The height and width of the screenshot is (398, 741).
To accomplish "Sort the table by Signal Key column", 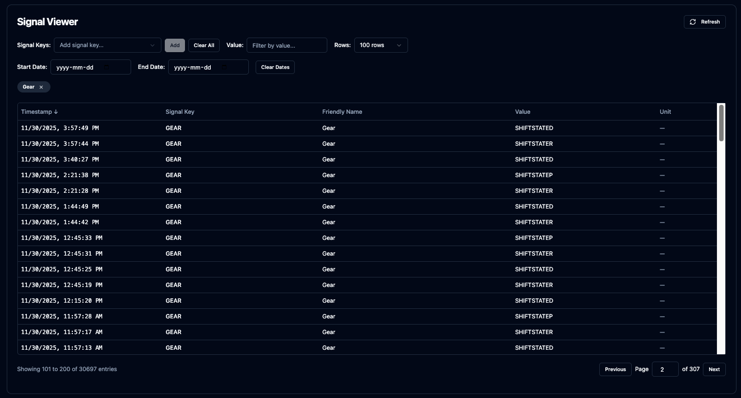I will click(x=180, y=112).
